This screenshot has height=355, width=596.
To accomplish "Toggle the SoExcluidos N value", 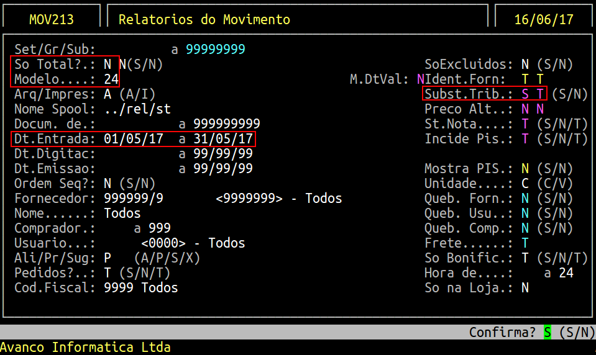I will tap(525, 64).
